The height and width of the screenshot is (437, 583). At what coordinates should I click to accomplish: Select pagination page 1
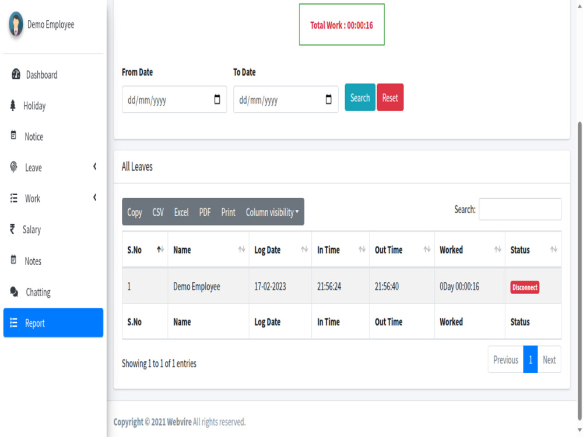pyautogui.click(x=530, y=360)
